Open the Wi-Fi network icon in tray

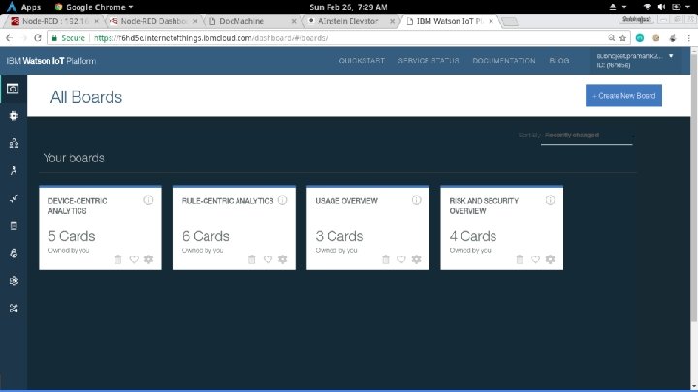point(648,7)
